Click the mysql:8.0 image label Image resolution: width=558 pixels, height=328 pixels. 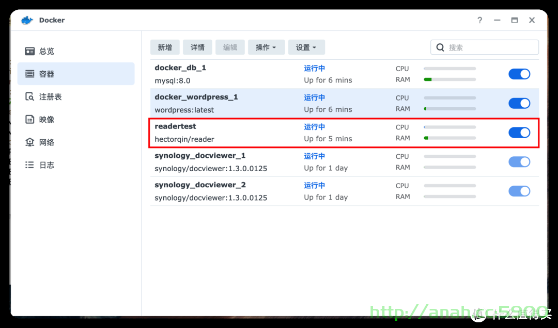(172, 80)
